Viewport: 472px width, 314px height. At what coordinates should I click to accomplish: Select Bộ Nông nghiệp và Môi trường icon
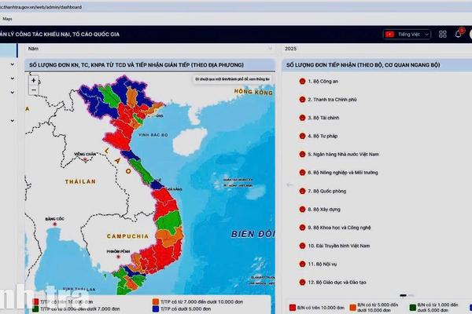click(x=302, y=173)
